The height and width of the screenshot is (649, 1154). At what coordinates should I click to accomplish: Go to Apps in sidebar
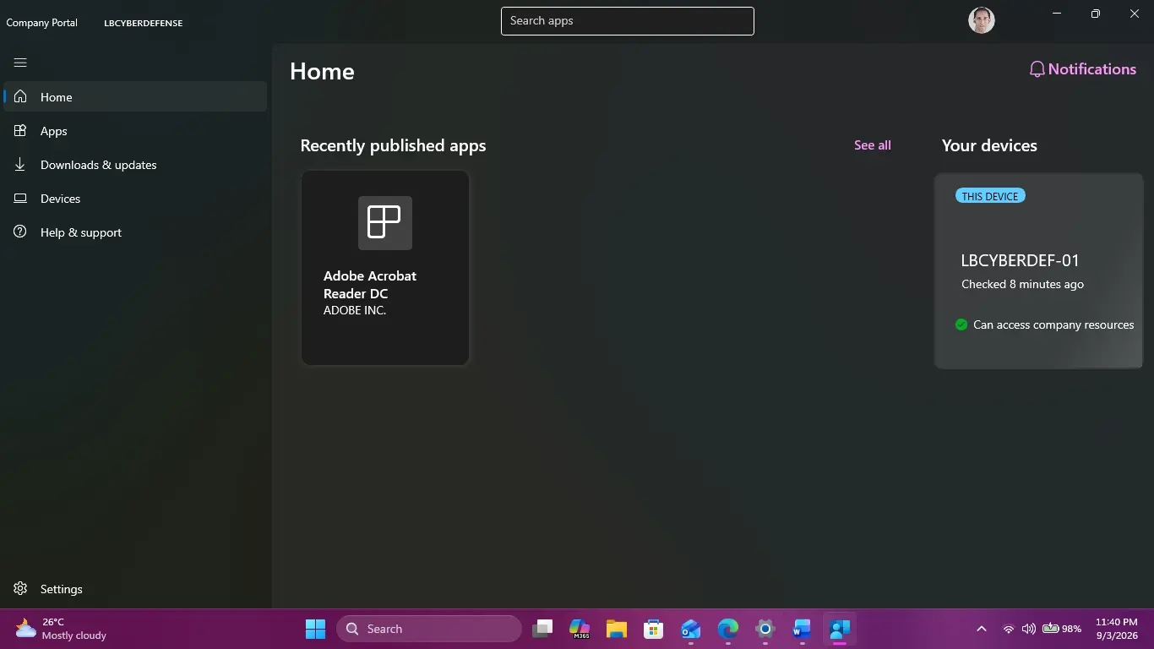135,131
